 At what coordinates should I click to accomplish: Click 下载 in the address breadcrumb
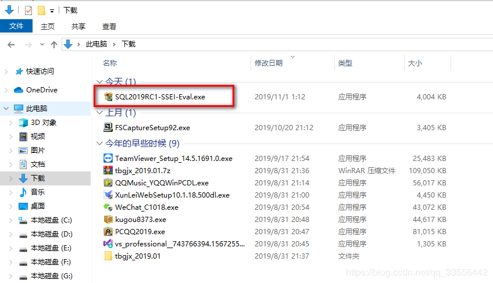[128, 44]
